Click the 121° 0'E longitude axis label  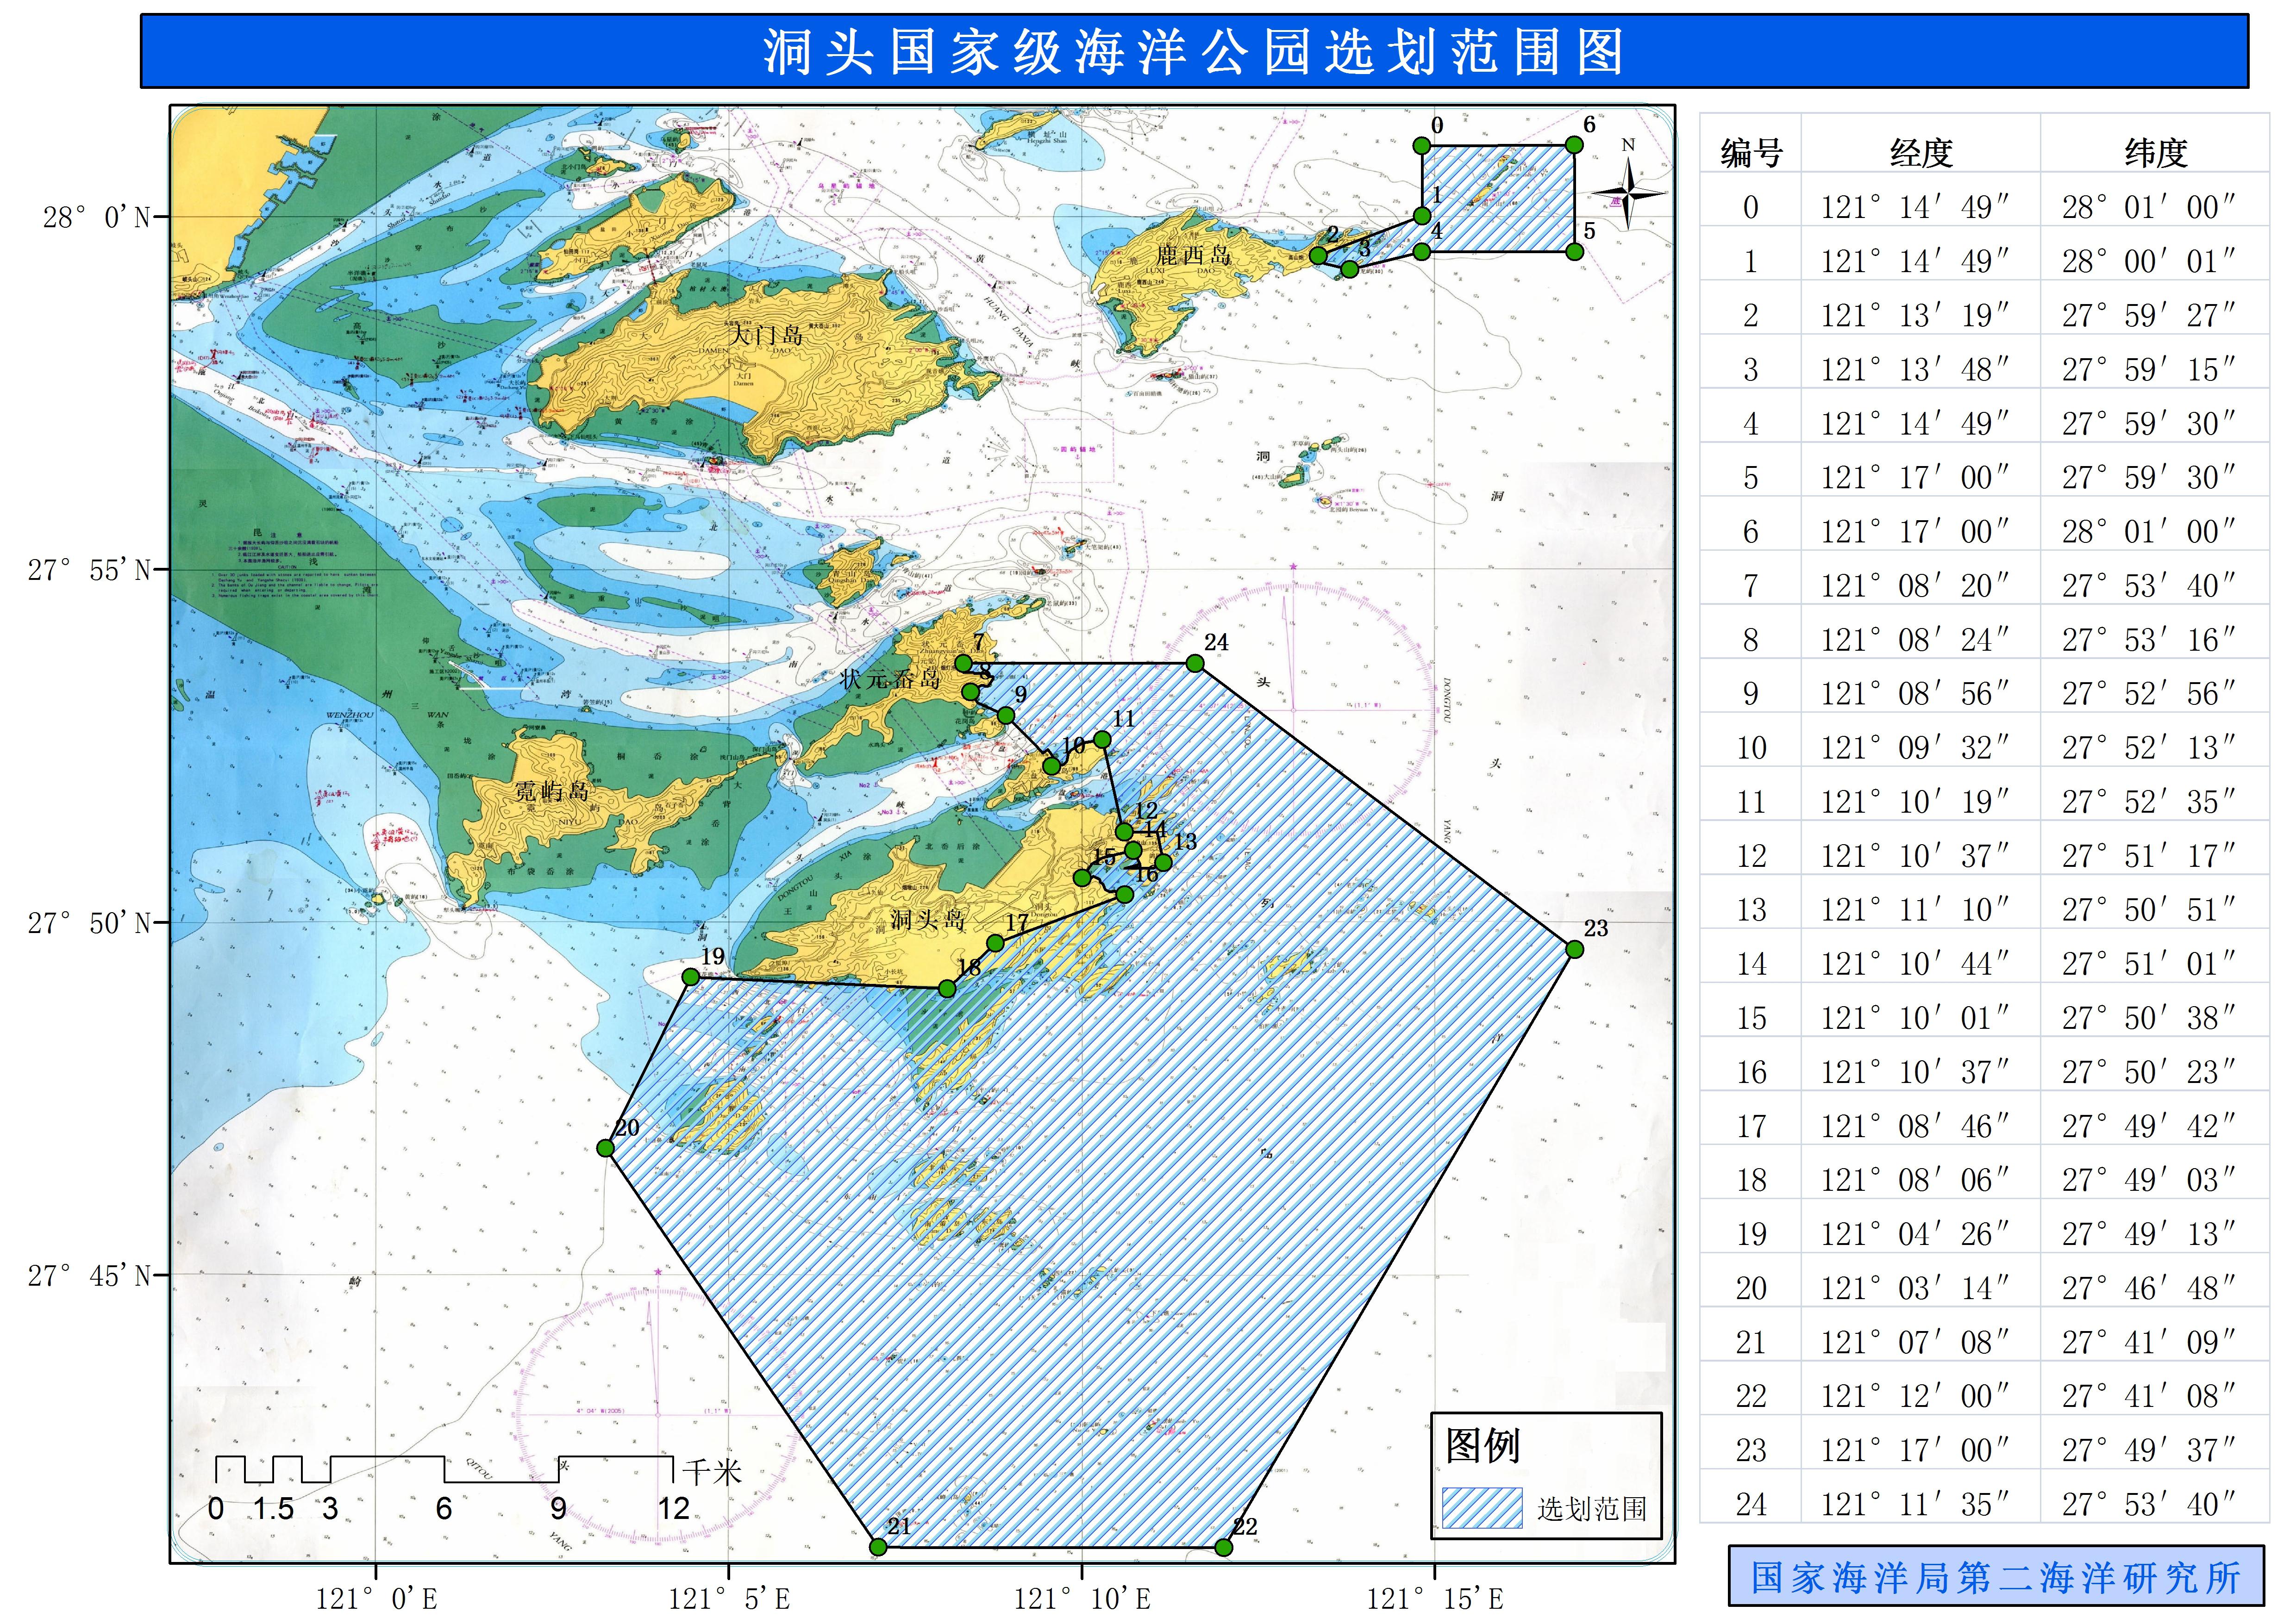click(x=376, y=1598)
